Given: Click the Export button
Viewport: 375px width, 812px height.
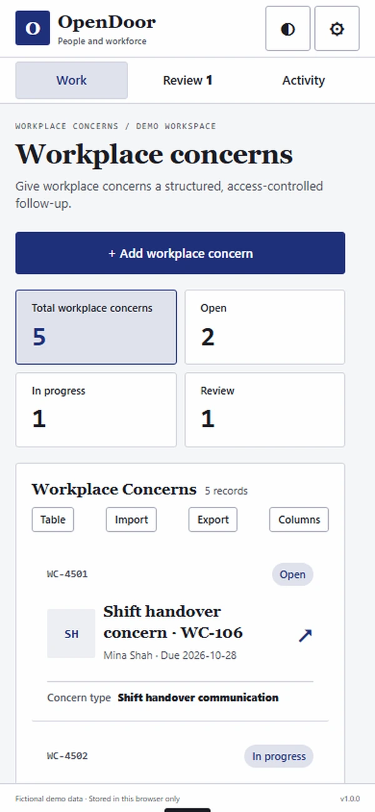Looking at the screenshot, I should click(213, 519).
